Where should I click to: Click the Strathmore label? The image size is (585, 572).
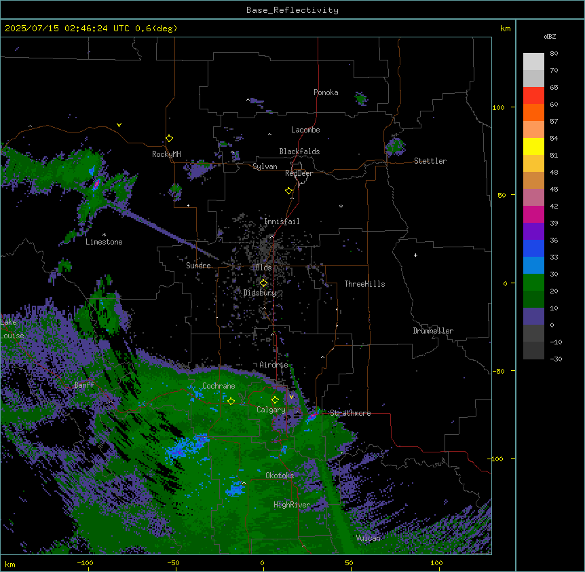tap(350, 413)
